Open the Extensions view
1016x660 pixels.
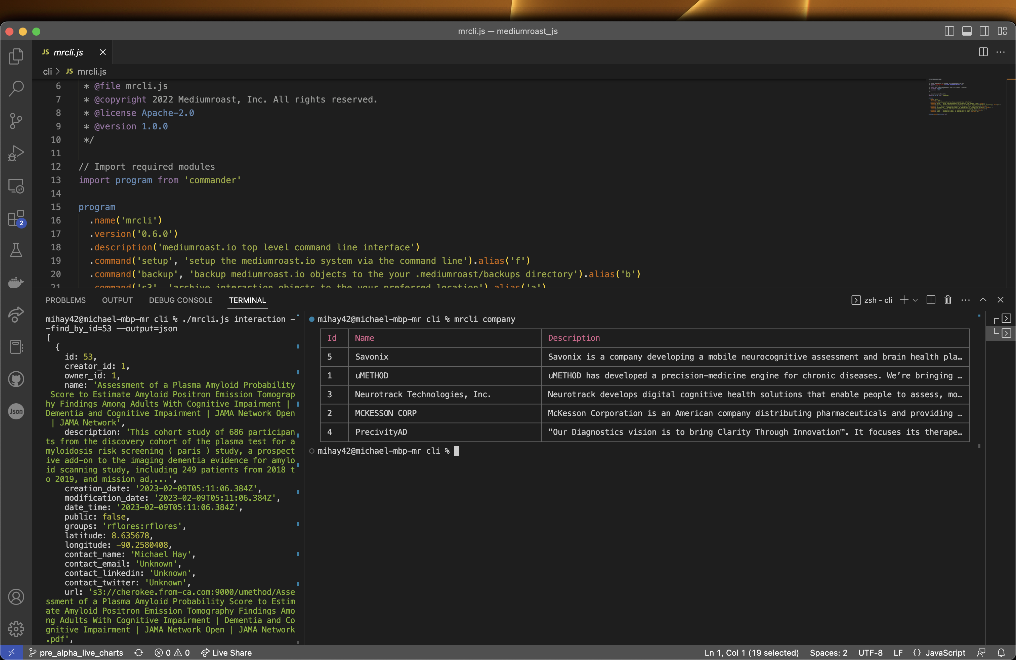pos(16,218)
